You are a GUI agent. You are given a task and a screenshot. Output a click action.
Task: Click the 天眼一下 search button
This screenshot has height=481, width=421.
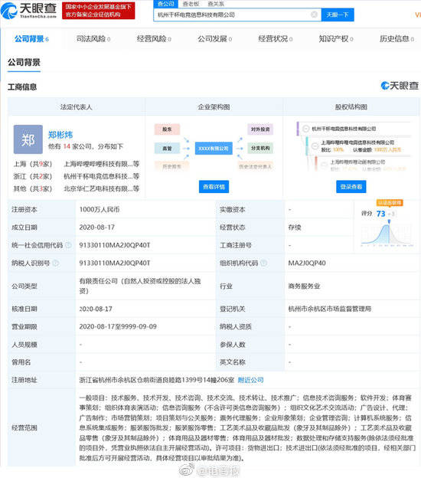point(338,15)
